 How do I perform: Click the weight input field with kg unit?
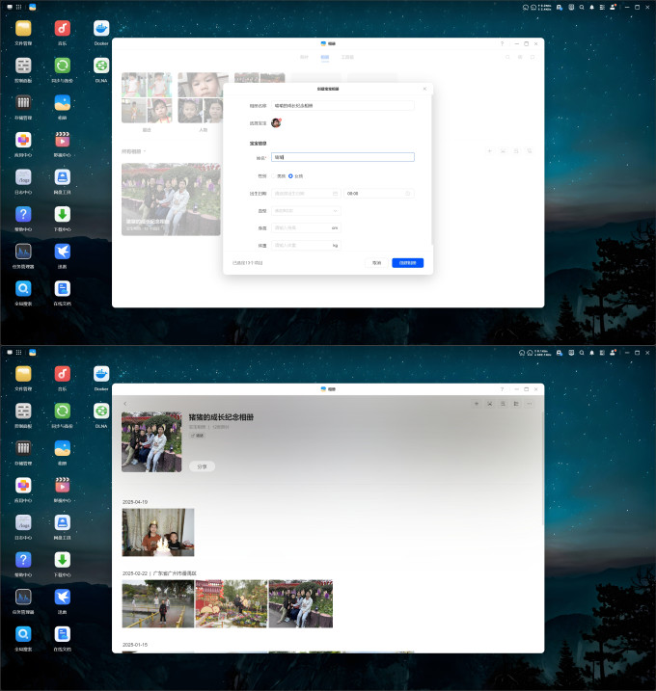[306, 245]
